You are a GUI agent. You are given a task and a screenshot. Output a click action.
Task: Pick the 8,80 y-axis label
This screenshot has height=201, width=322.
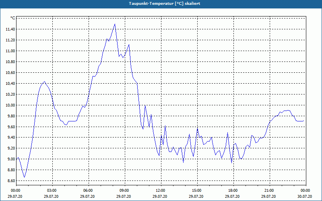[11, 170]
